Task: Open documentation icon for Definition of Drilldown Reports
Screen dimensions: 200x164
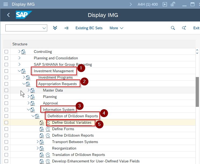Action: coord(37,116)
